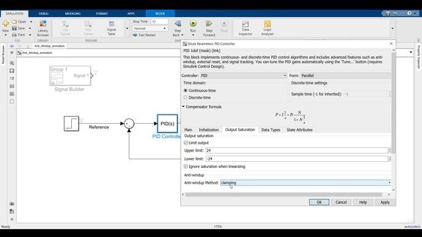Viewport: 422px width, 237px height.
Task: Click the OK button
Action: [x=319, y=202]
